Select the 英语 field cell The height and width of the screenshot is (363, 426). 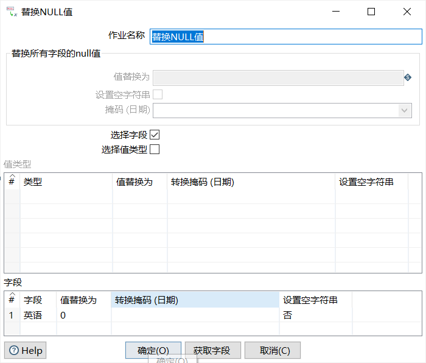coord(38,315)
